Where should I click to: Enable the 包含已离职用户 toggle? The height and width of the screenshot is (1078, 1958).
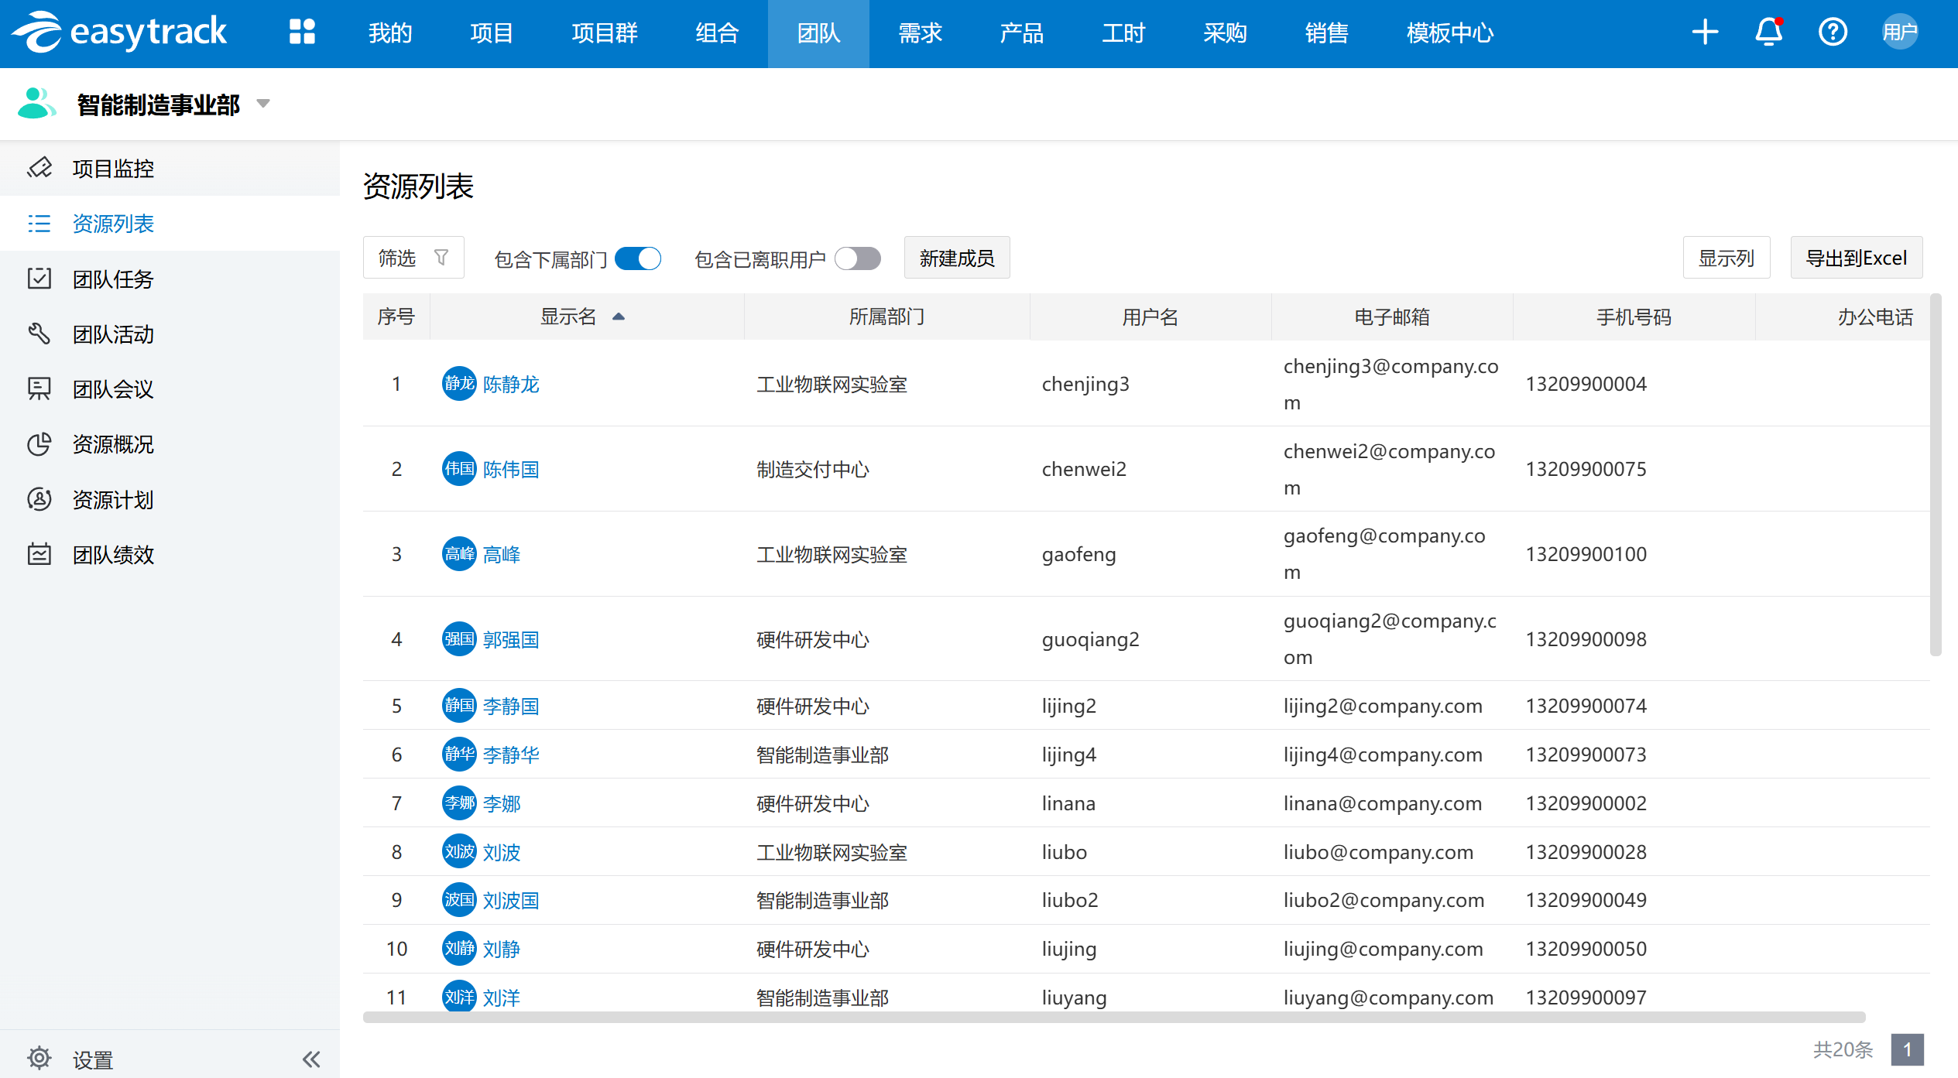pyautogui.click(x=858, y=258)
